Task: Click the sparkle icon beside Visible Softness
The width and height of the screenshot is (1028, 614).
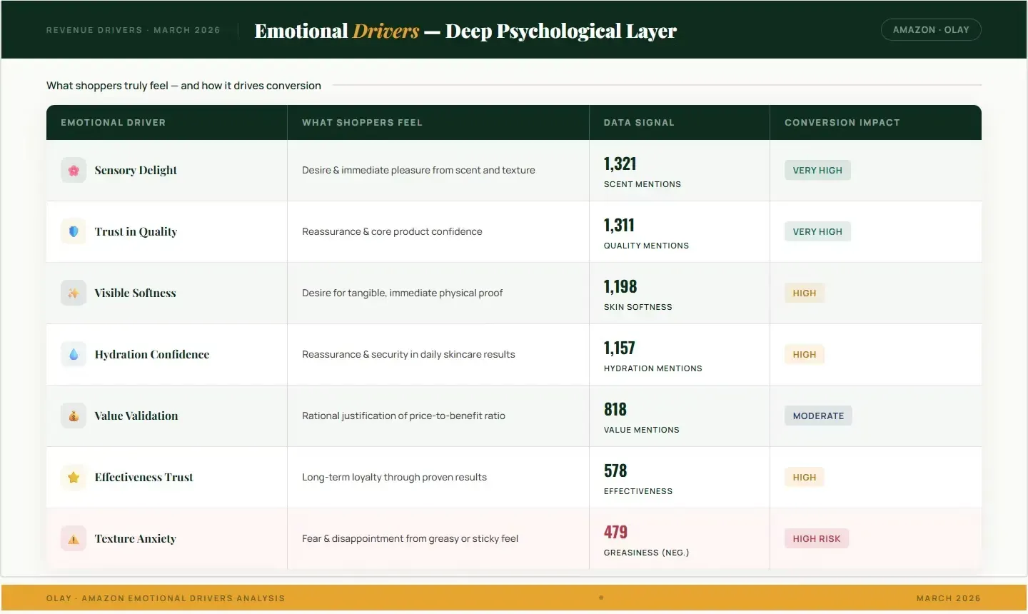Action: coord(74,293)
